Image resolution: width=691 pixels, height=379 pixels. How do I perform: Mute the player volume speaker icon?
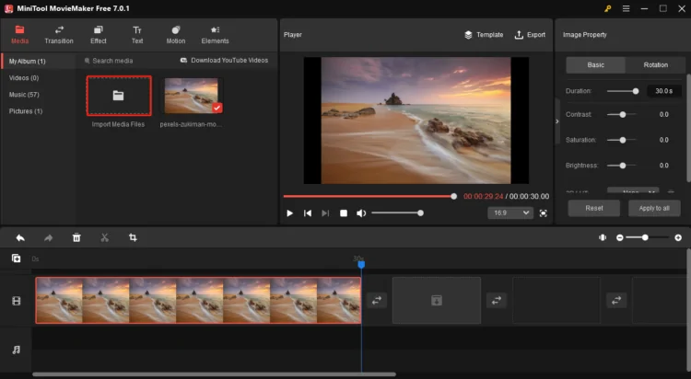pos(362,213)
